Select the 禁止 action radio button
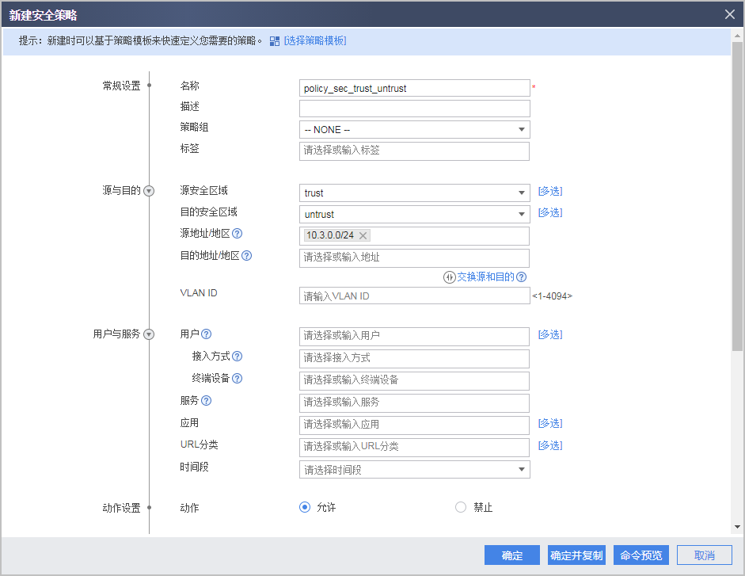The image size is (745, 576). [x=461, y=508]
